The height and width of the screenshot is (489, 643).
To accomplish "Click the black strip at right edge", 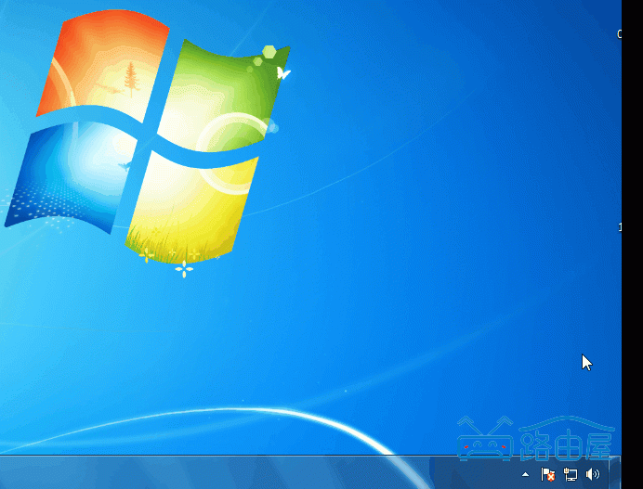I will [x=632, y=232].
